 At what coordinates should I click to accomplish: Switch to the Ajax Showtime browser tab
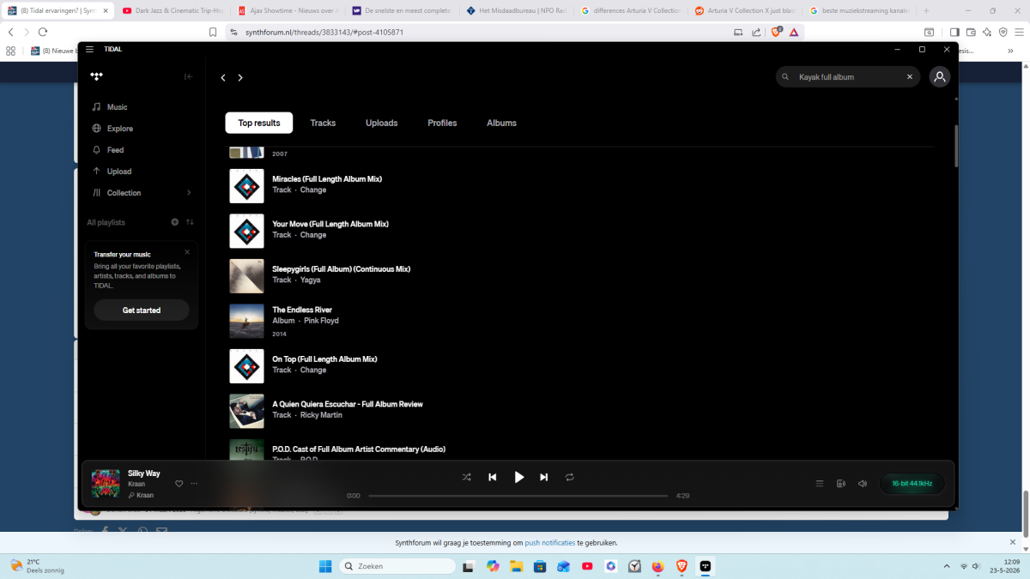point(288,10)
